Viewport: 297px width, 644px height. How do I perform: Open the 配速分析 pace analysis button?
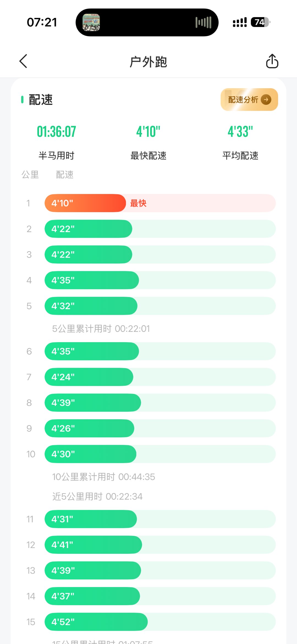tap(249, 100)
